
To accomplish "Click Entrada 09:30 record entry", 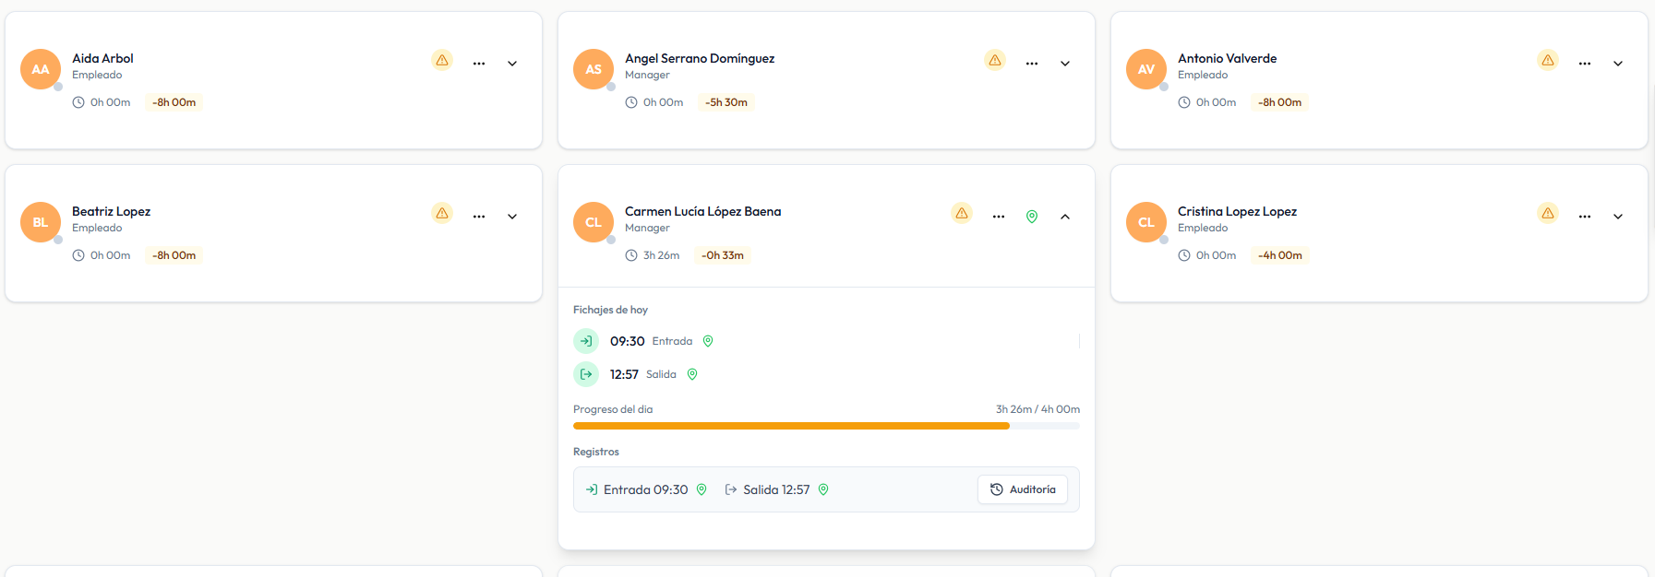I will click(646, 489).
